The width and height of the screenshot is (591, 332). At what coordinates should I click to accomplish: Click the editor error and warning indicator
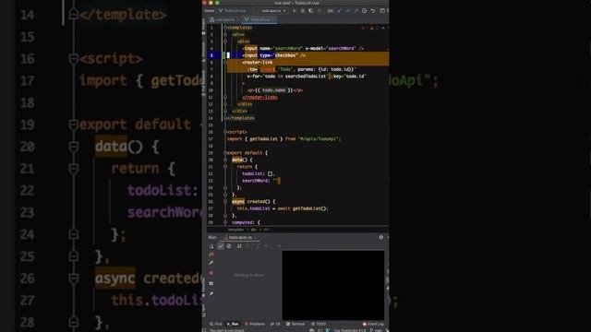pyautogui.click(x=371, y=28)
